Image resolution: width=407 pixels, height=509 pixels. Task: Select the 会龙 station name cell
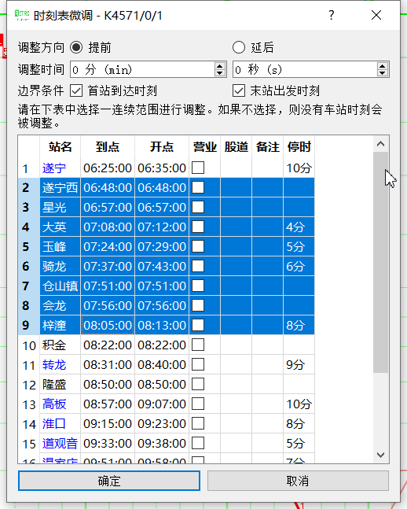pos(60,305)
